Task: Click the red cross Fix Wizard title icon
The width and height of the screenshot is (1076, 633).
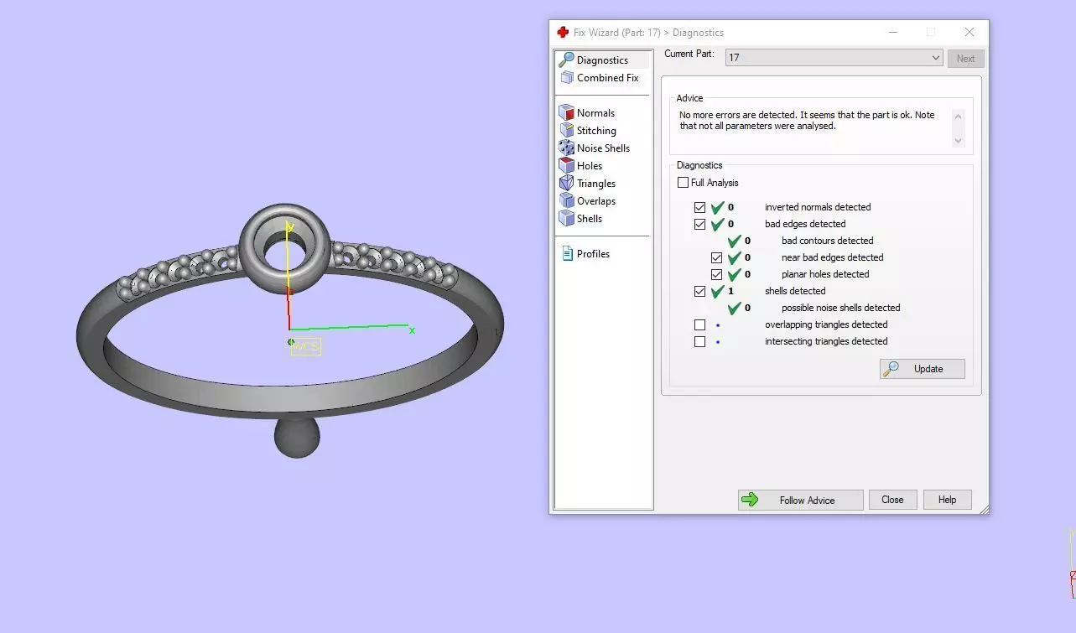Action: tap(563, 33)
